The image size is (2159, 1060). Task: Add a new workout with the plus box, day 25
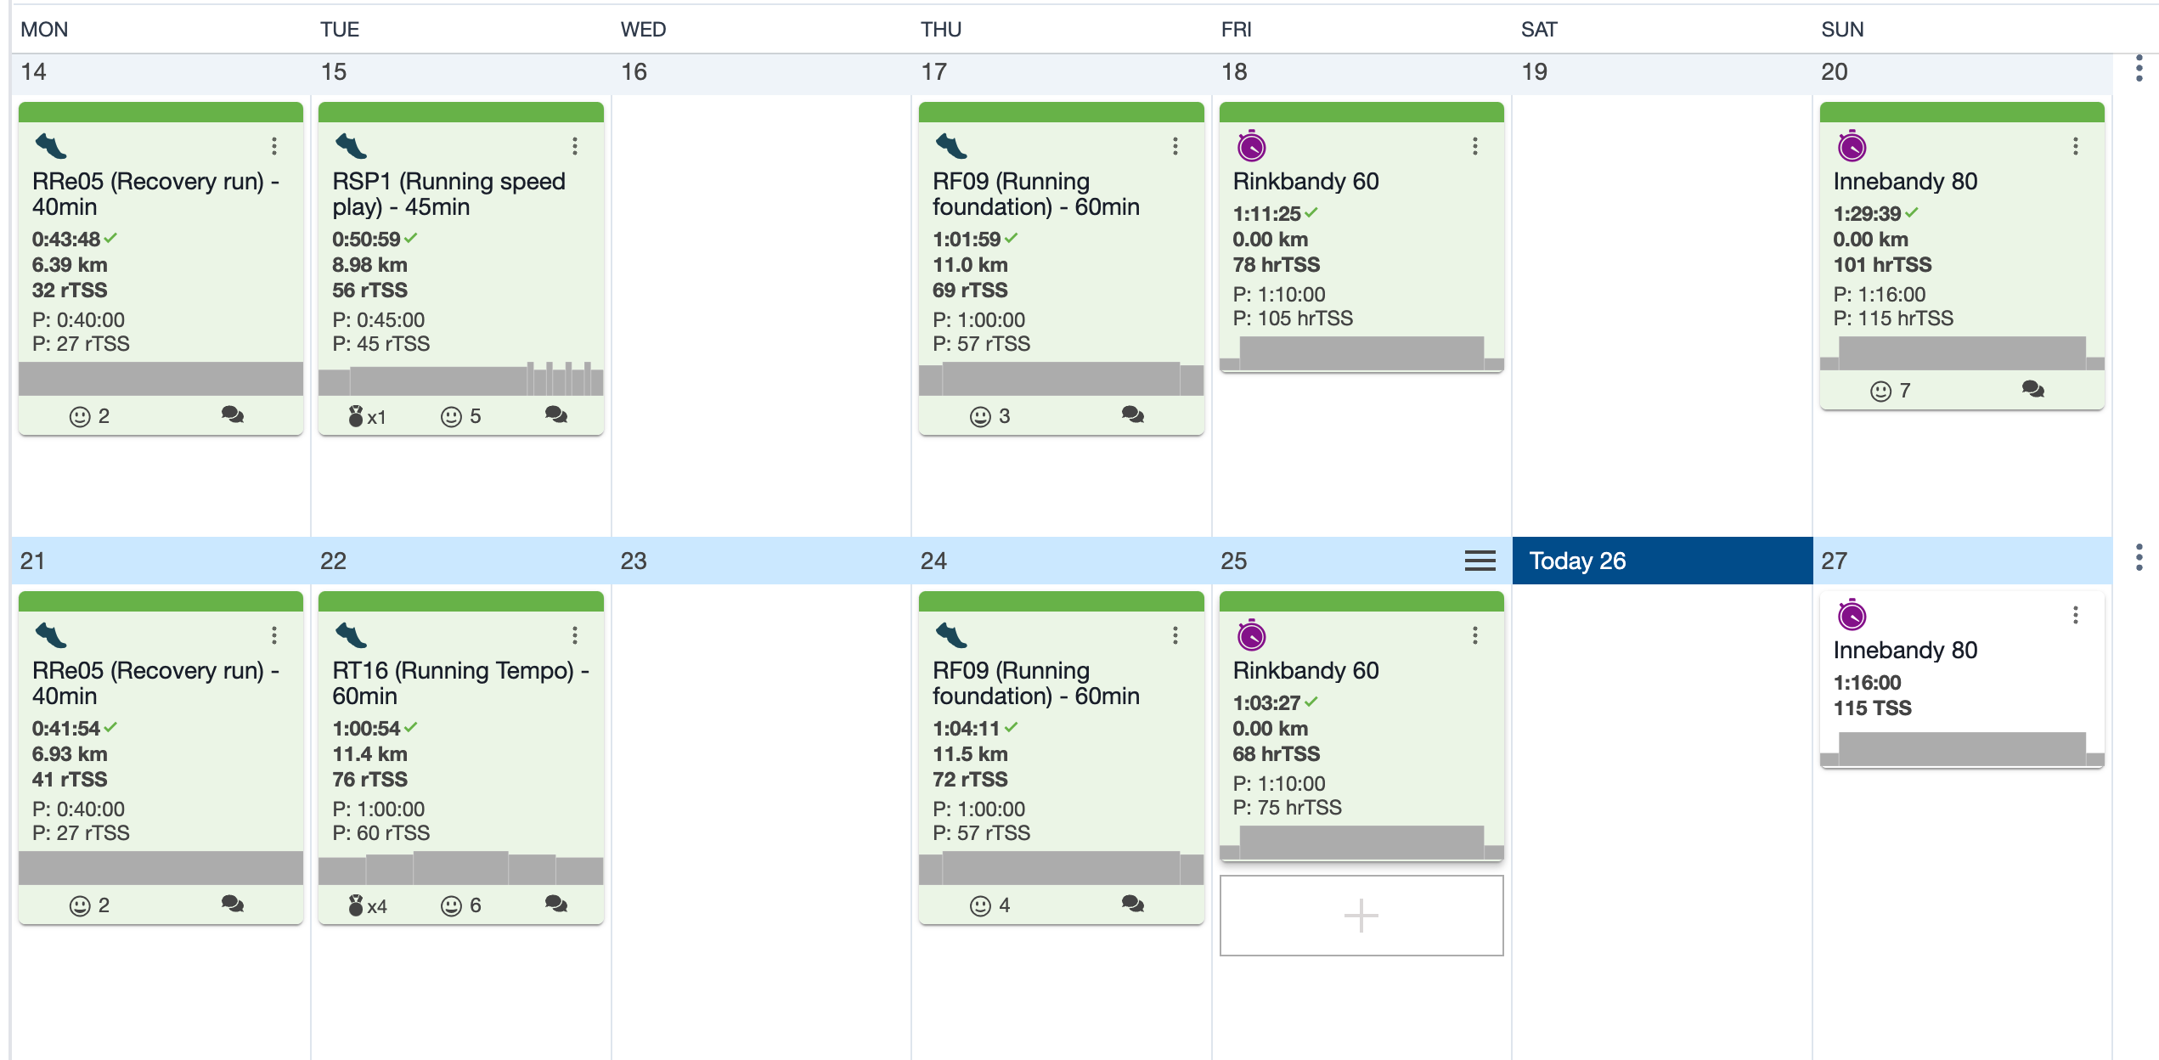pyautogui.click(x=1361, y=916)
